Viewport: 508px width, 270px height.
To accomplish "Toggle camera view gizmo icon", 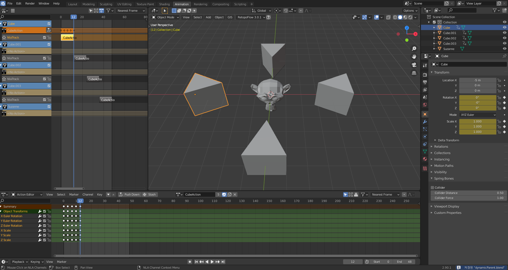I will click(x=414, y=65).
